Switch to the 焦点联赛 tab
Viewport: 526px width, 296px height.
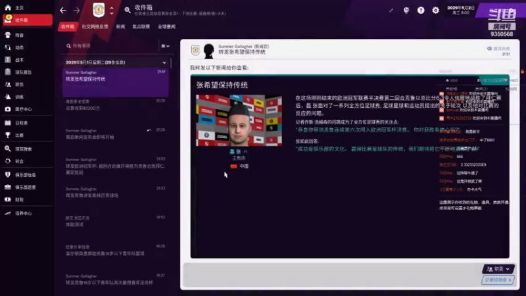tap(141, 26)
